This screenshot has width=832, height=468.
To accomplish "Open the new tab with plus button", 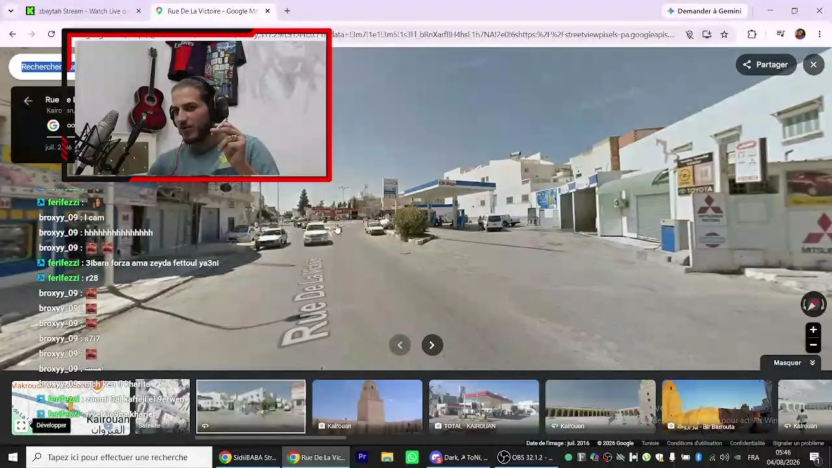I will tap(287, 11).
